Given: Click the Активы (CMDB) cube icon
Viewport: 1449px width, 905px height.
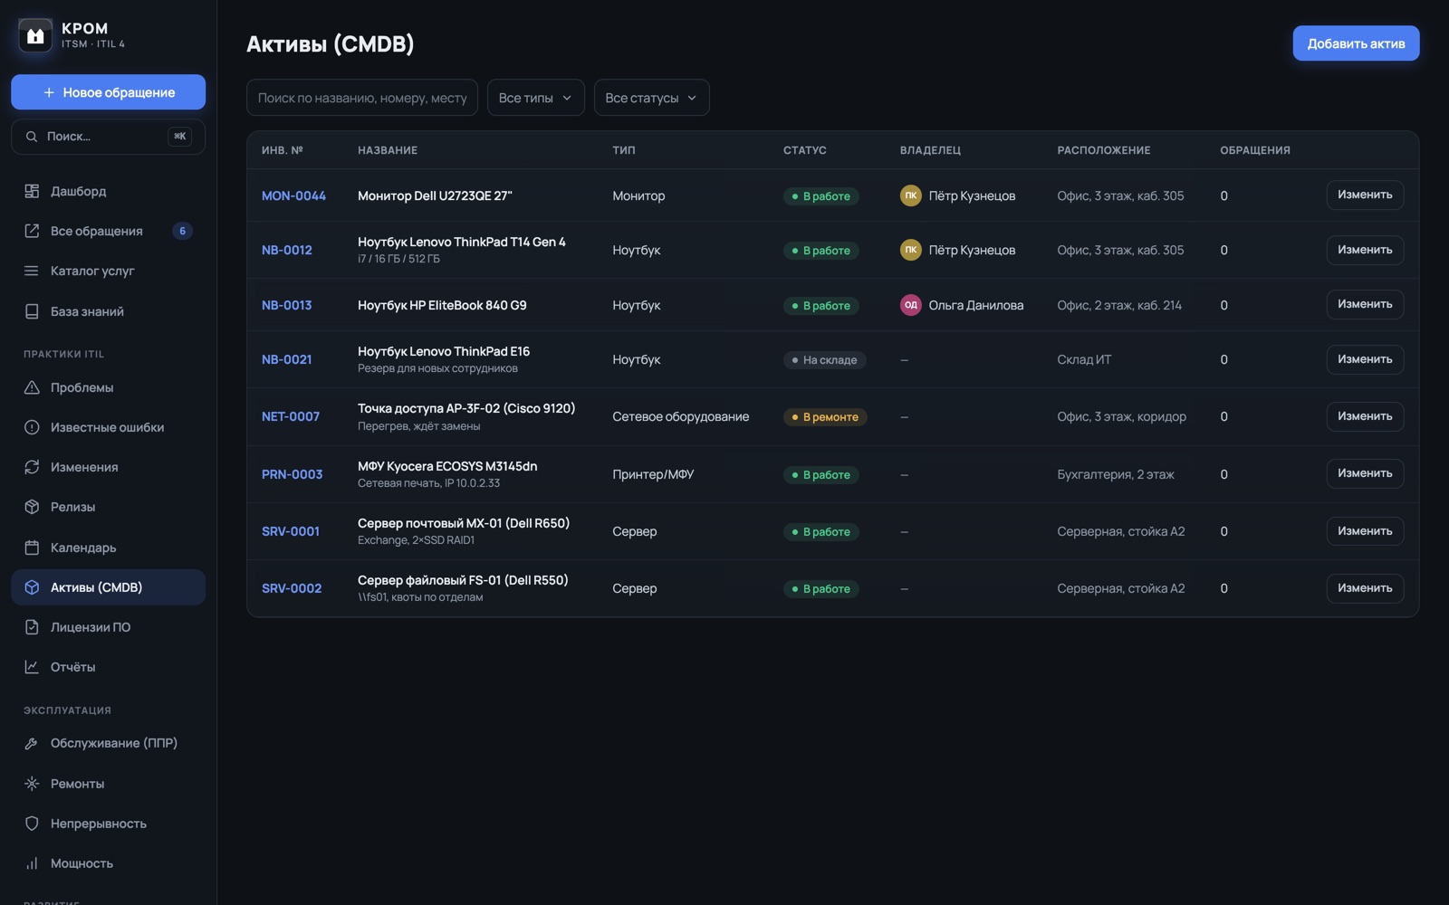Looking at the screenshot, I should [x=32, y=587].
